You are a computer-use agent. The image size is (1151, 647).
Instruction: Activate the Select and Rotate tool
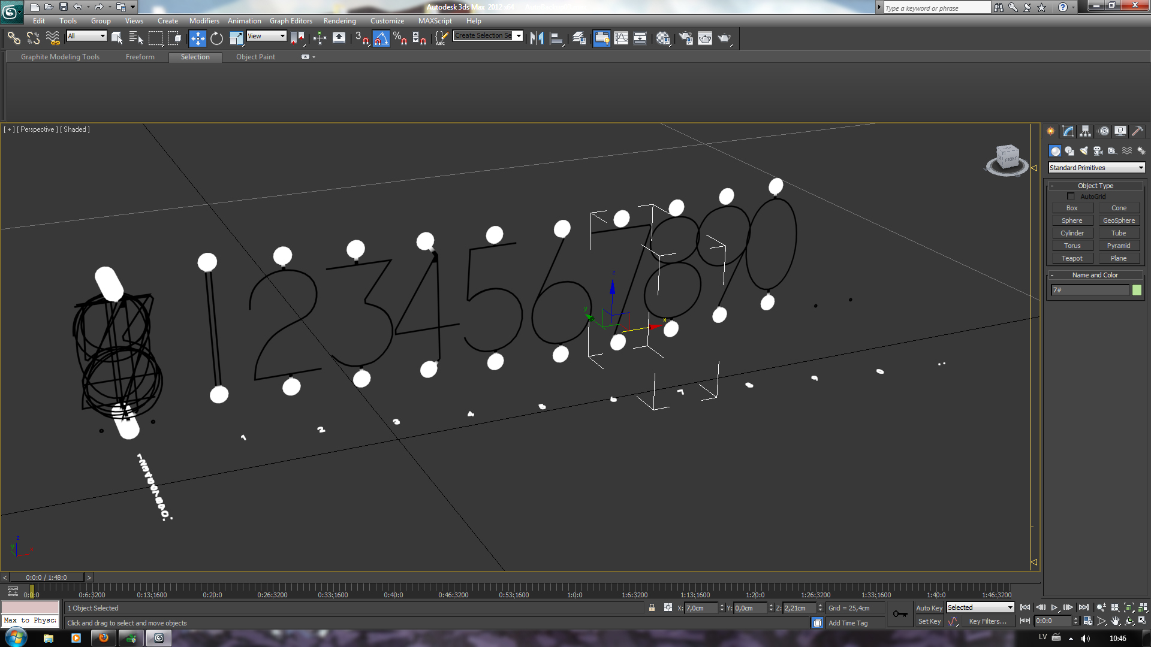[216, 38]
